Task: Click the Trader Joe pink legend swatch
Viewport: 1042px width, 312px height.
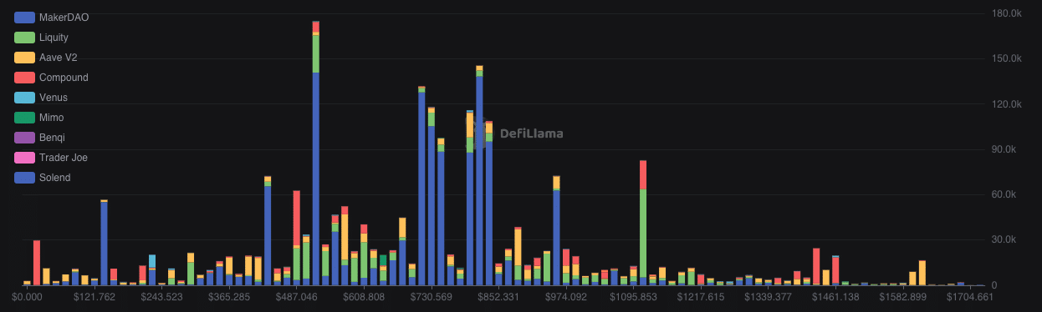Action: [25, 158]
